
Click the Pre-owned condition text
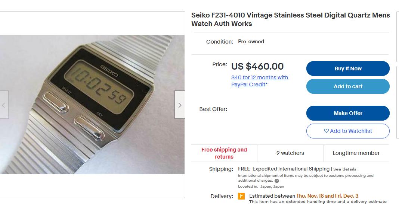click(x=251, y=42)
